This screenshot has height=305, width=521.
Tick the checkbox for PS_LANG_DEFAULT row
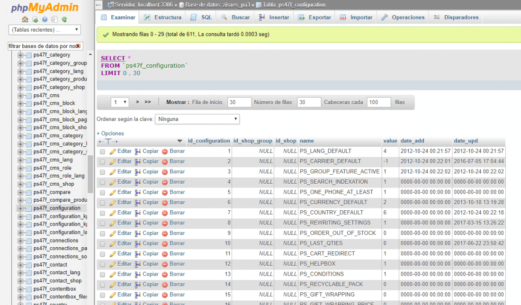pos(103,152)
